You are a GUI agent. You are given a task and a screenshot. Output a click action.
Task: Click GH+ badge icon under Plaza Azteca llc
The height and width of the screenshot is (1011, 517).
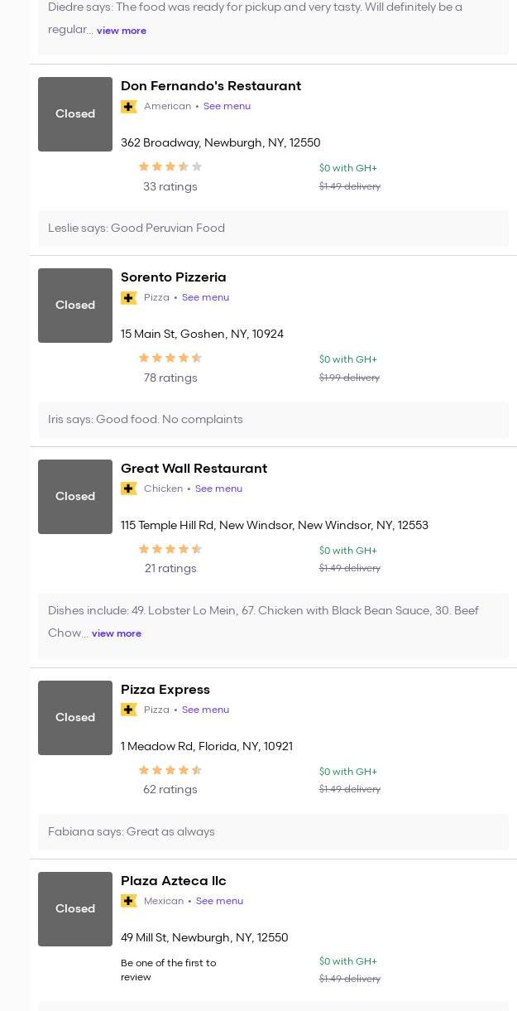click(x=128, y=901)
